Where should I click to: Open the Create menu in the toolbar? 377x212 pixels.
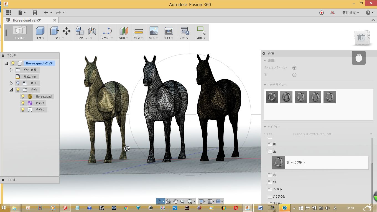[x=40, y=38]
